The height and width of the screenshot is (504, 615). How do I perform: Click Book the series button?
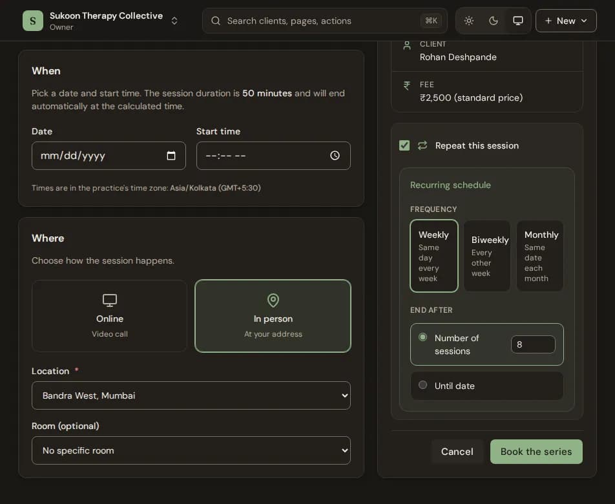(x=536, y=452)
